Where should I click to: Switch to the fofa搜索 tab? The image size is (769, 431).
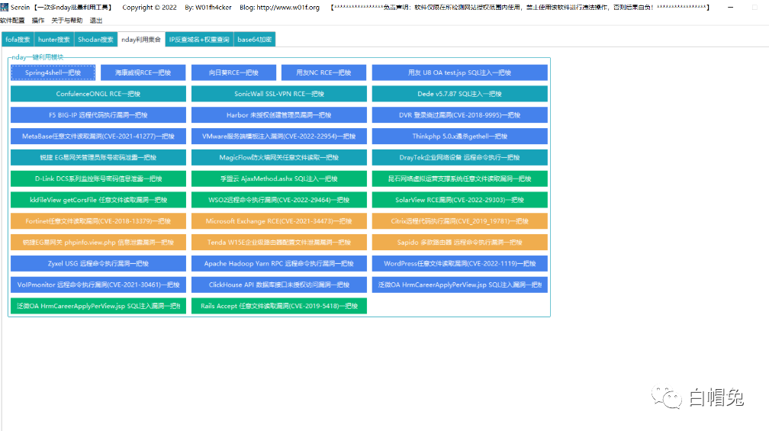click(x=18, y=39)
